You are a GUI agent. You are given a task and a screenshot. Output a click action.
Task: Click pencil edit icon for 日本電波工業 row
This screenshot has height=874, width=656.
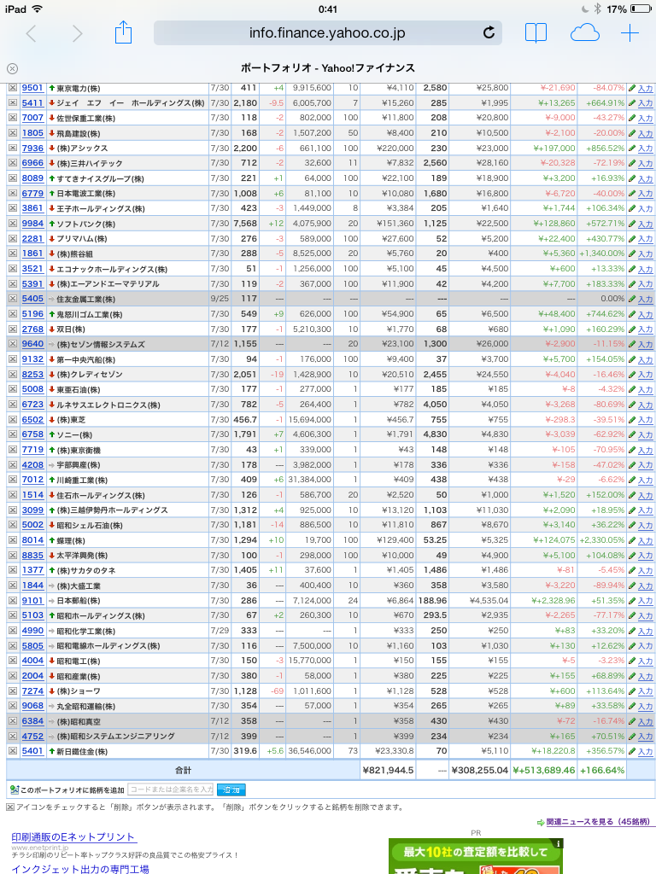pos(632,194)
